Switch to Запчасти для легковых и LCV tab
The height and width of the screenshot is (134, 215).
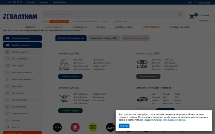coord(71,38)
